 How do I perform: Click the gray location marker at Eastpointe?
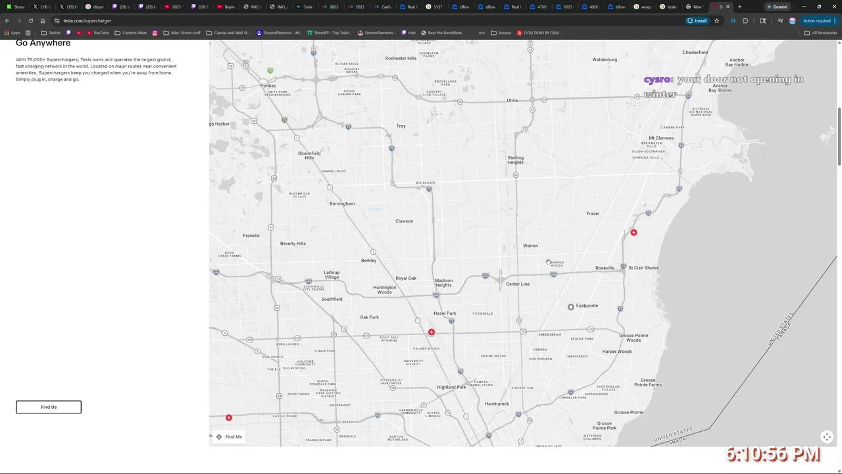571,307
